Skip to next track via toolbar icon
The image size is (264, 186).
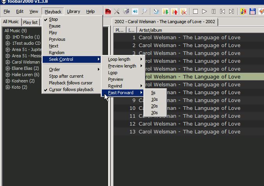point(231,12)
